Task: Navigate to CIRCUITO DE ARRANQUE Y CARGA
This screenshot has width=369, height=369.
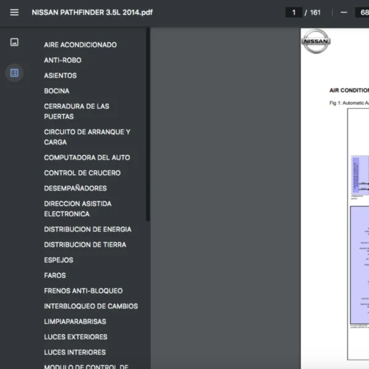Action: pos(87,137)
